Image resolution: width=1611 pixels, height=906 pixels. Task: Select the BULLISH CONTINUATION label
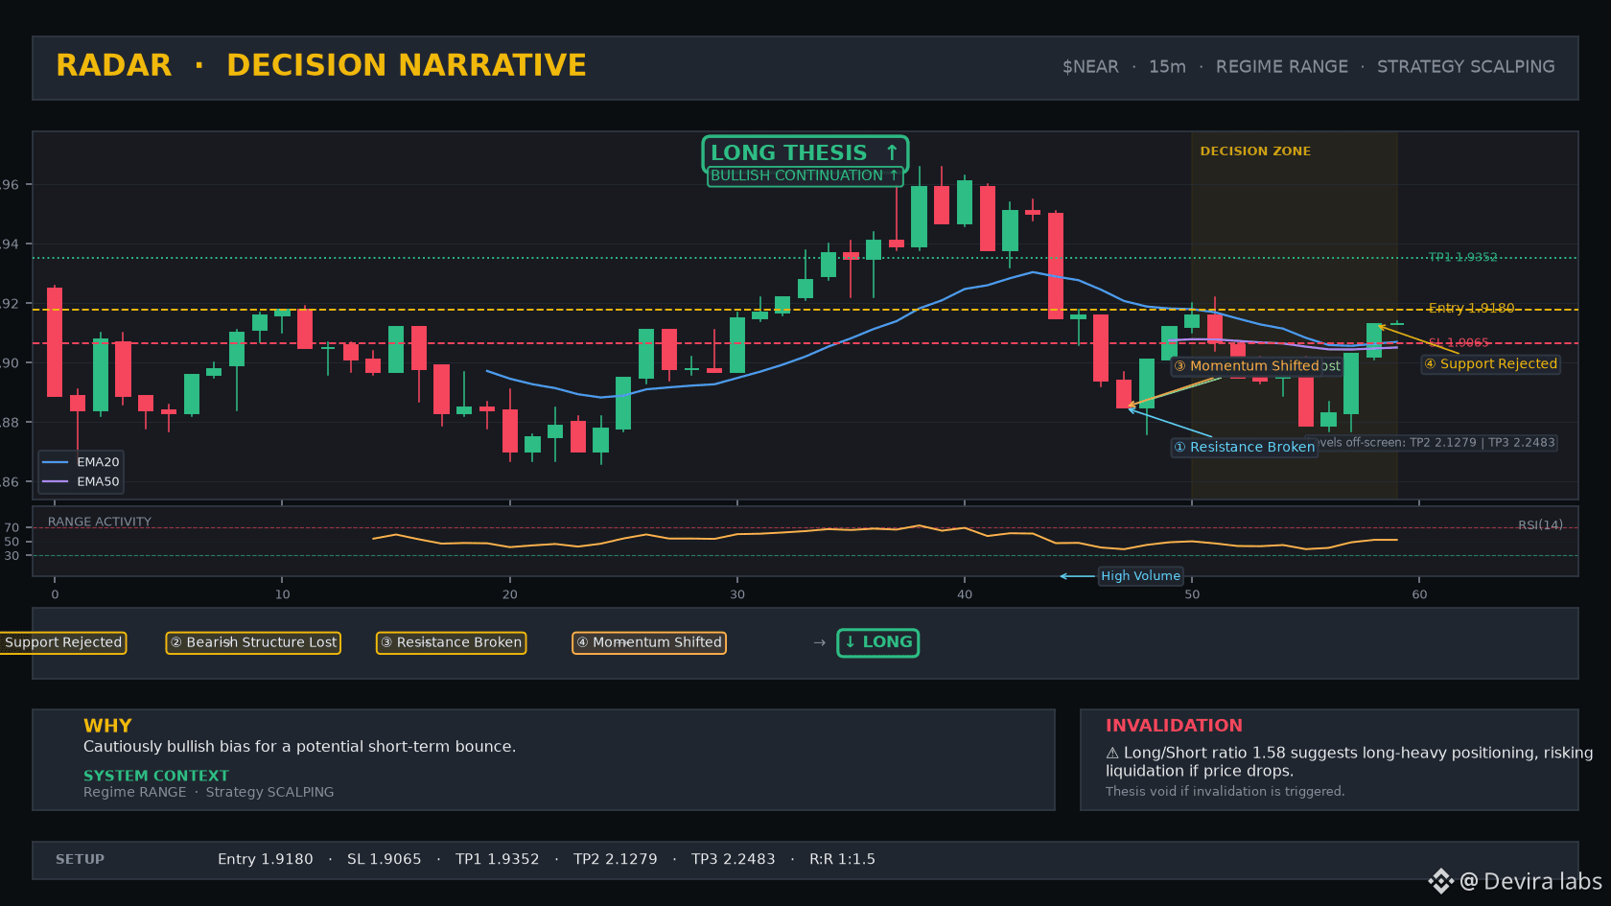805,176
